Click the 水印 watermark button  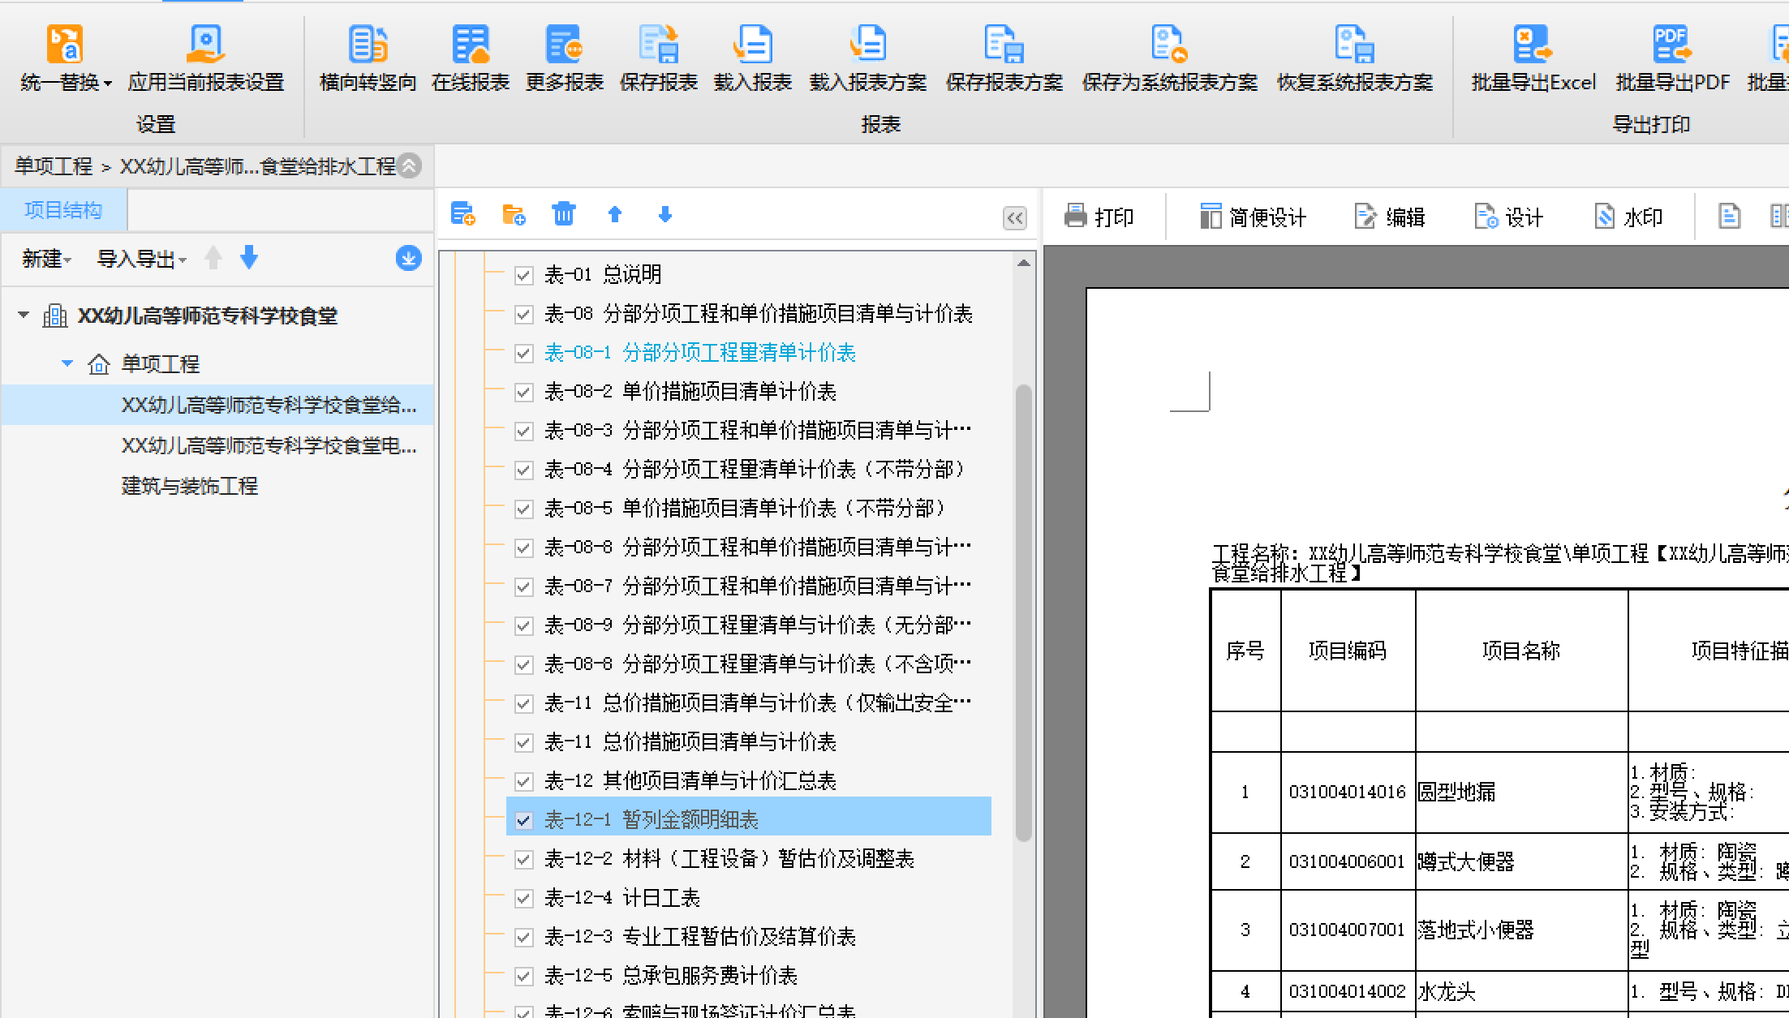(x=1628, y=217)
